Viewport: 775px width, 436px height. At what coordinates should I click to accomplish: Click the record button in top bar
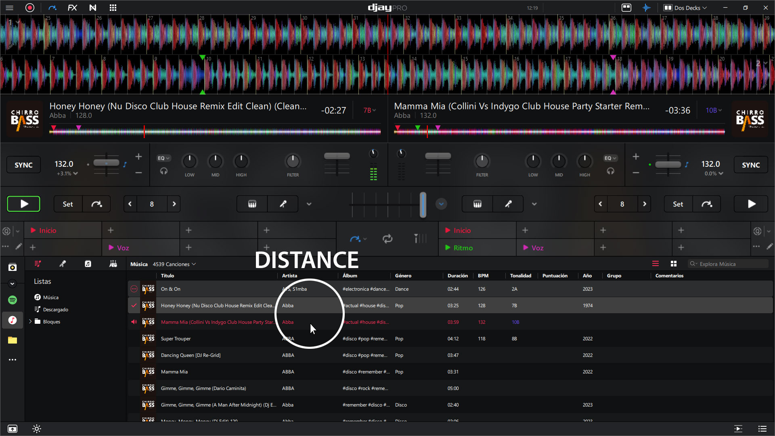pyautogui.click(x=30, y=8)
